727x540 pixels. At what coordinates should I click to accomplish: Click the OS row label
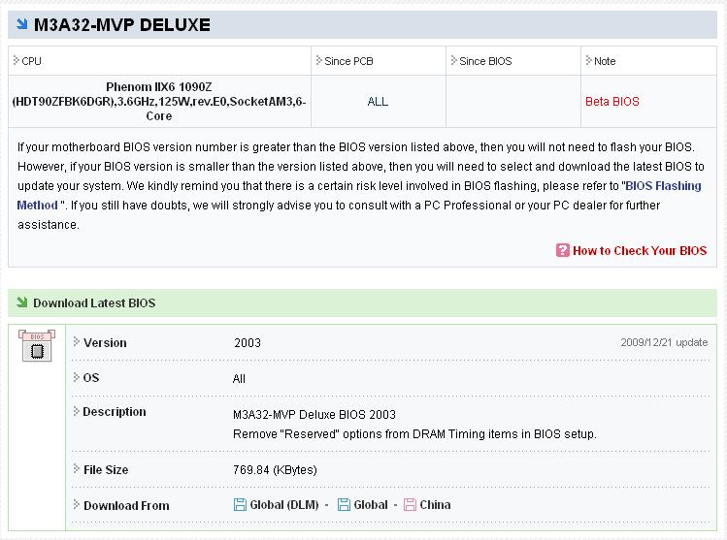pyautogui.click(x=91, y=377)
